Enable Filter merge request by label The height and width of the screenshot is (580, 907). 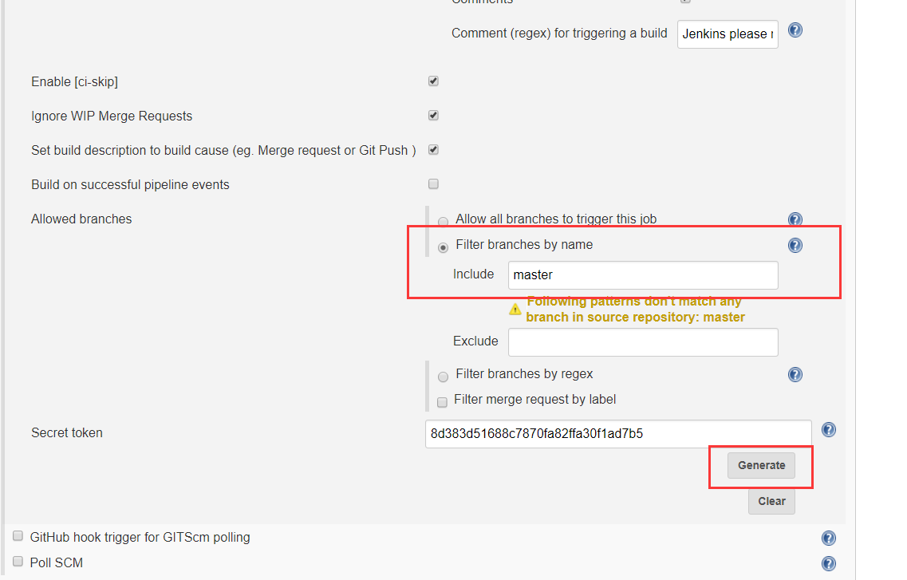[442, 402]
